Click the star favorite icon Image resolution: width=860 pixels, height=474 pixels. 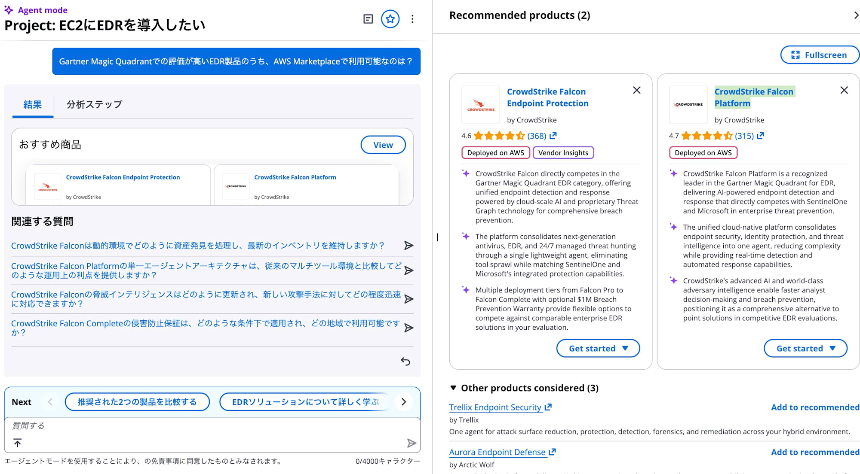pos(390,19)
